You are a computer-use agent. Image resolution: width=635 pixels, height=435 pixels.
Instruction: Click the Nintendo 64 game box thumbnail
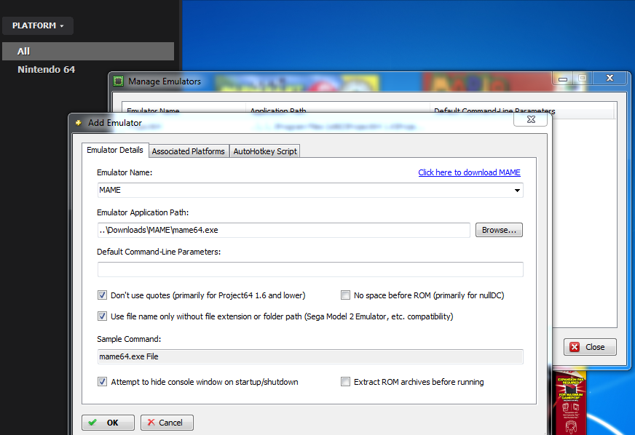coord(569,402)
